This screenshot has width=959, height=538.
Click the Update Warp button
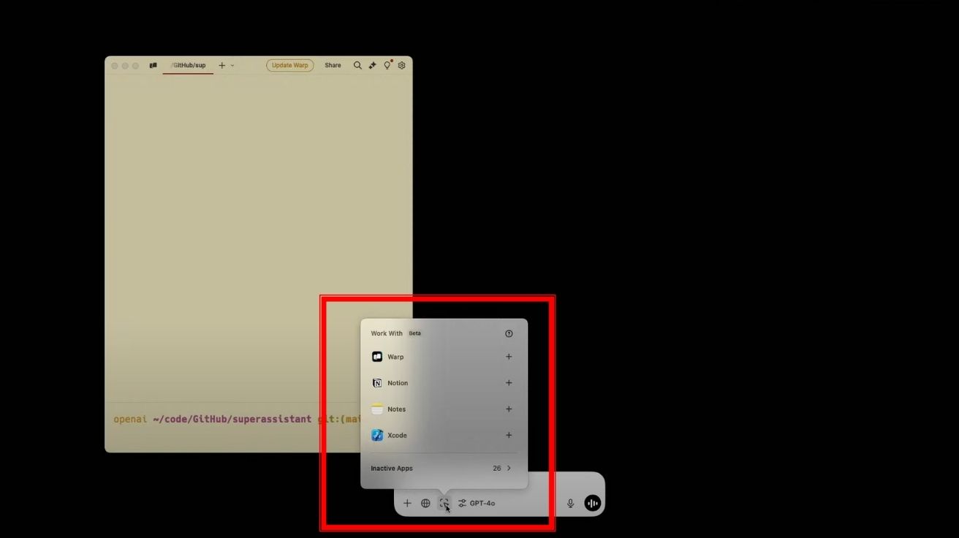(290, 65)
